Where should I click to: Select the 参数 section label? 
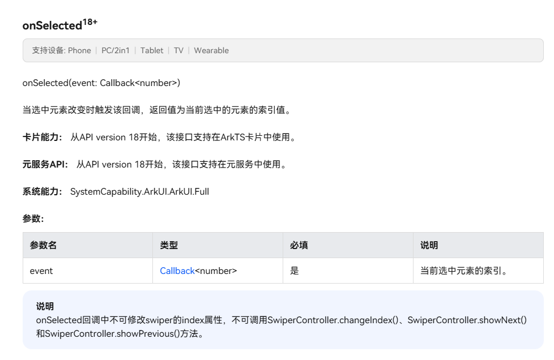33,219
